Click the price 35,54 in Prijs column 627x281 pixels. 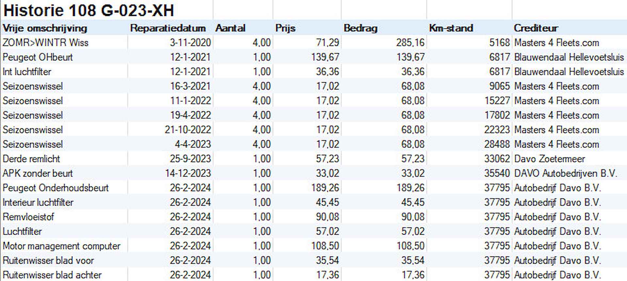pos(328,260)
